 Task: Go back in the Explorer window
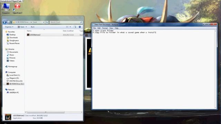4,22
